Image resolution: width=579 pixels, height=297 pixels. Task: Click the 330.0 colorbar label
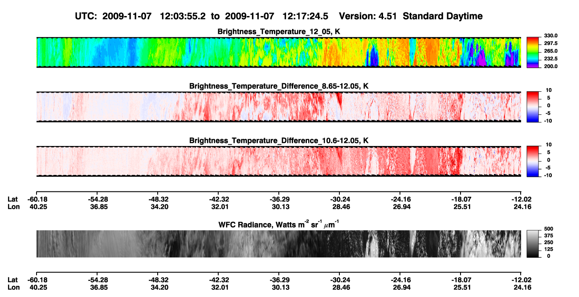click(550, 36)
